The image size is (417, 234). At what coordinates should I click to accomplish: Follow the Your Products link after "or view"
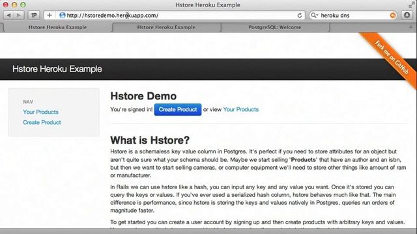[240, 110]
